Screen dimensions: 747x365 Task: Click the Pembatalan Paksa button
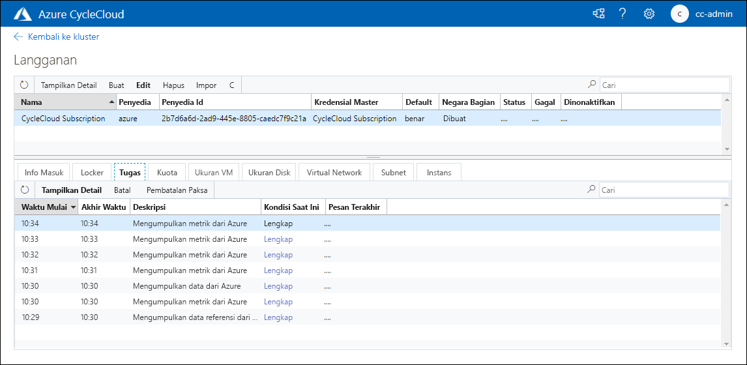[x=177, y=190]
